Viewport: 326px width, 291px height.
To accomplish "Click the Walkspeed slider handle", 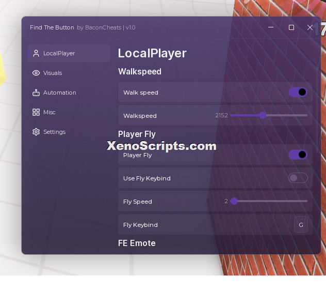I will tap(263, 115).
